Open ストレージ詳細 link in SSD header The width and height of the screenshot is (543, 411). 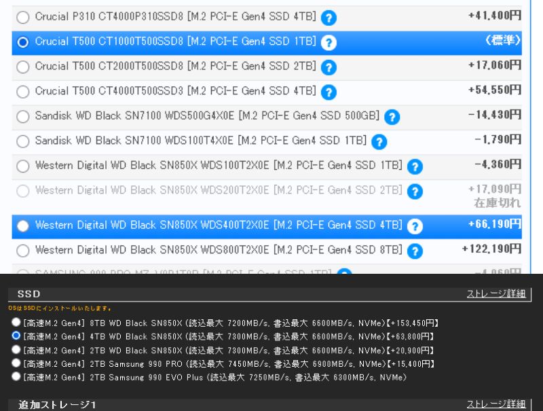click(x=495, y=293)
